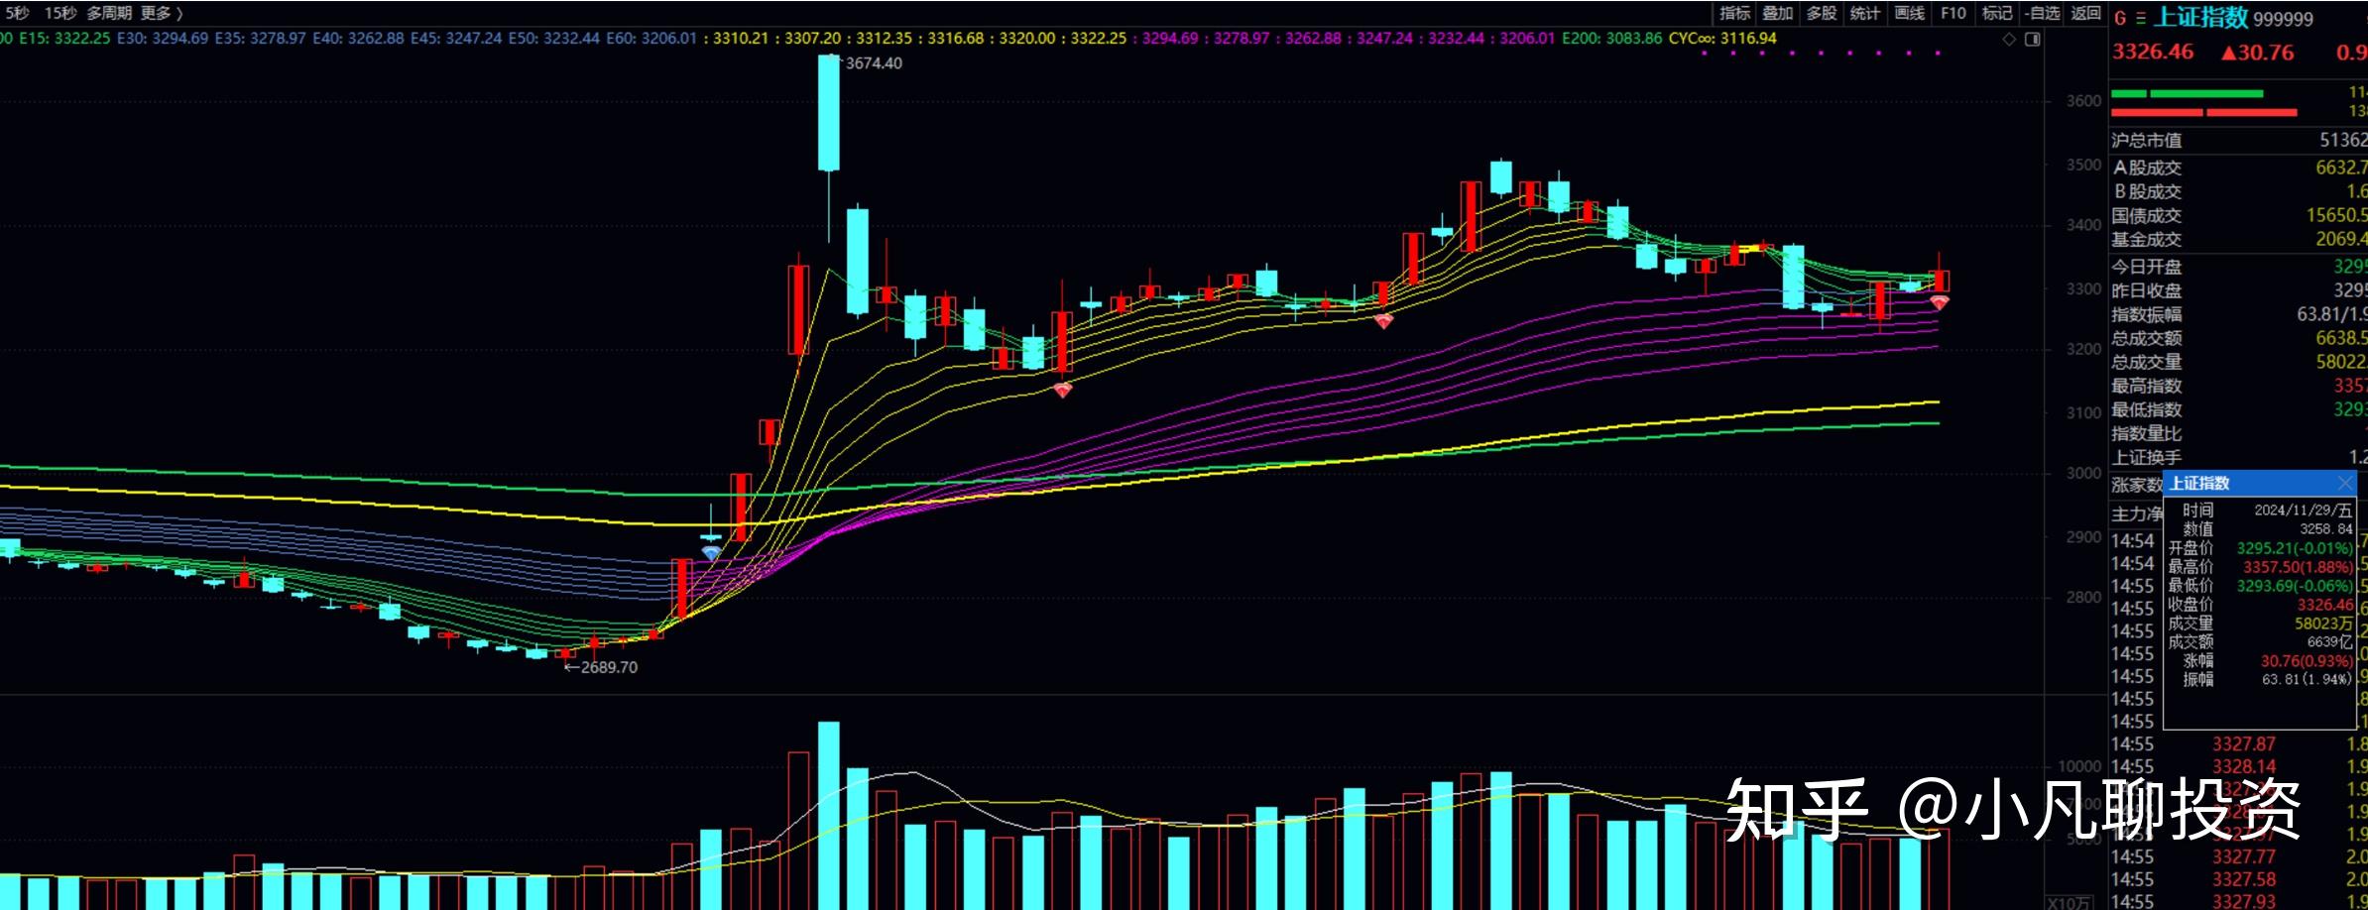
Task: Click the blue diamond marker under the candle
Action: coord(711,552)
